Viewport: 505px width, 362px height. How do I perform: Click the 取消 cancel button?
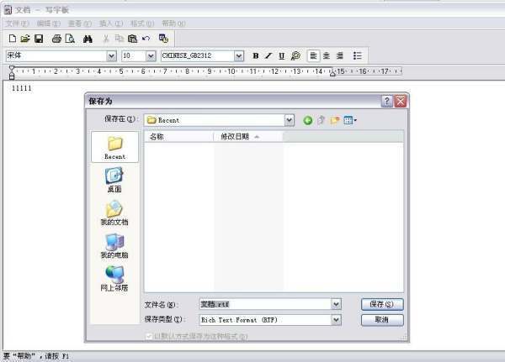(382, 319)
